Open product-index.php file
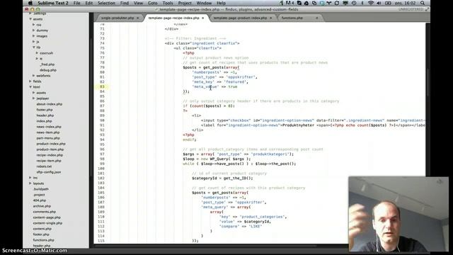The width and height of the screenshot is (453, 255). (x=51, y=144)
